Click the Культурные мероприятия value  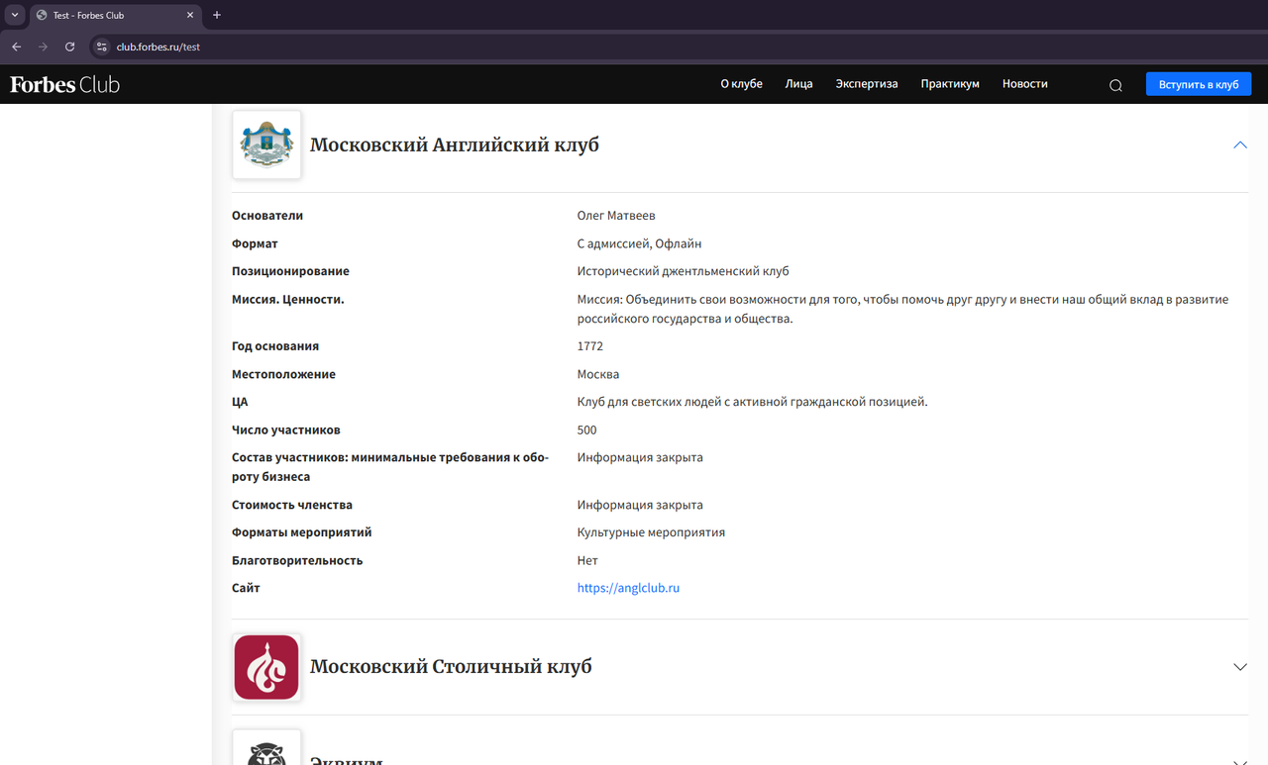coord(651,532)
